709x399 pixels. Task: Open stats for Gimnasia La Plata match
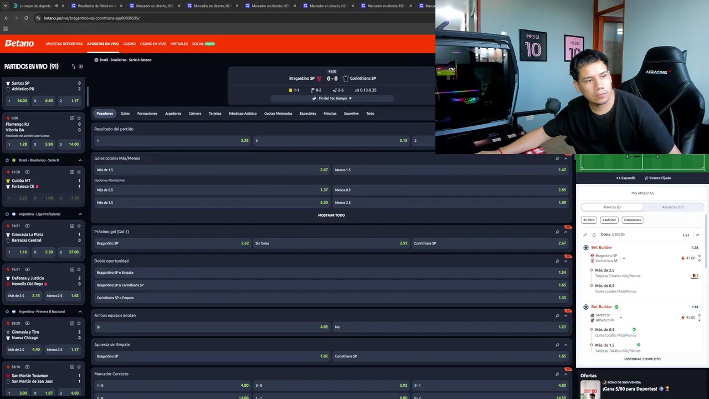(72, 226)
